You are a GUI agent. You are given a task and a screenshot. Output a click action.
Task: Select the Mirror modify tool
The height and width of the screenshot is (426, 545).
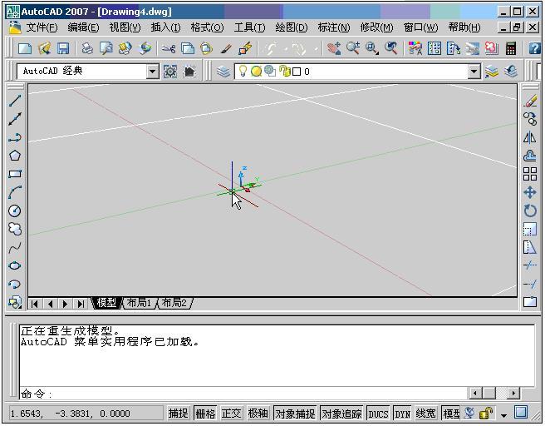[x=530, y=137]
